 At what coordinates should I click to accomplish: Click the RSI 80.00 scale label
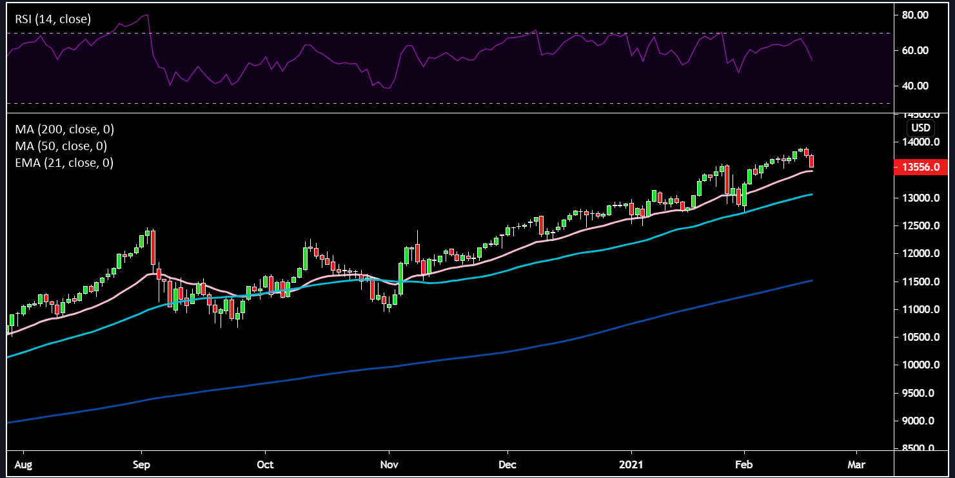914,15
